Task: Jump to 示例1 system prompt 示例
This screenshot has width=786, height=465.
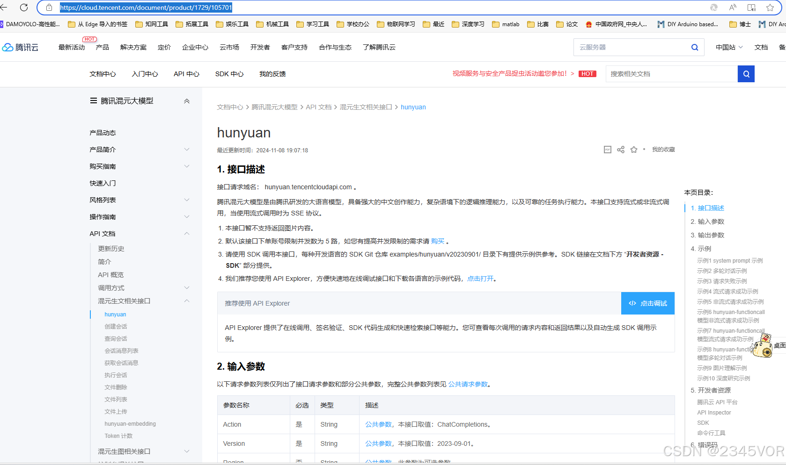Action: (730, 261)
